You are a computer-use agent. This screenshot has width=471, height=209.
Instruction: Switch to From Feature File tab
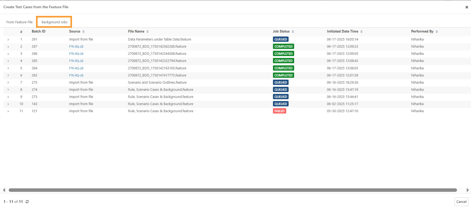pos(20,22)
